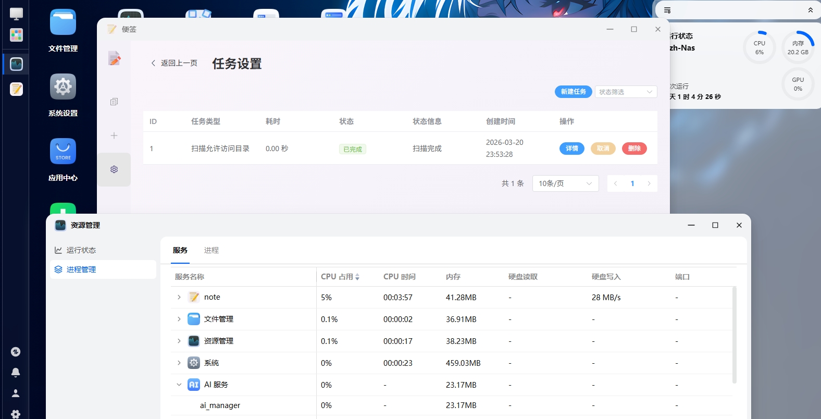Click the 服务名称 column header
Image resolution: width=821 pixels, height=419 pixels.
(190, 277)
